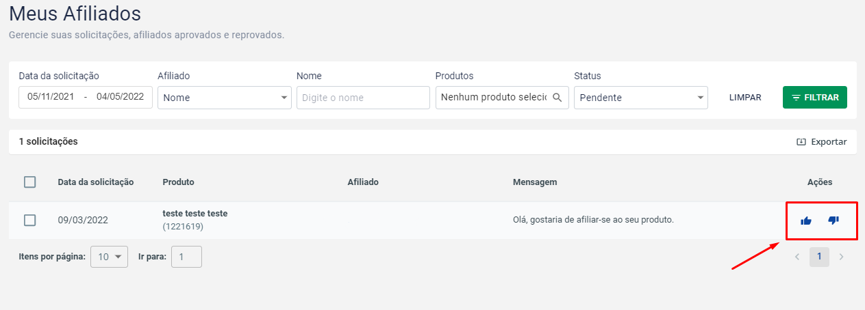Click the Nome text input field
Viewport: 865px width, 310px height.
pyautogui.click(x=363, y=98)
